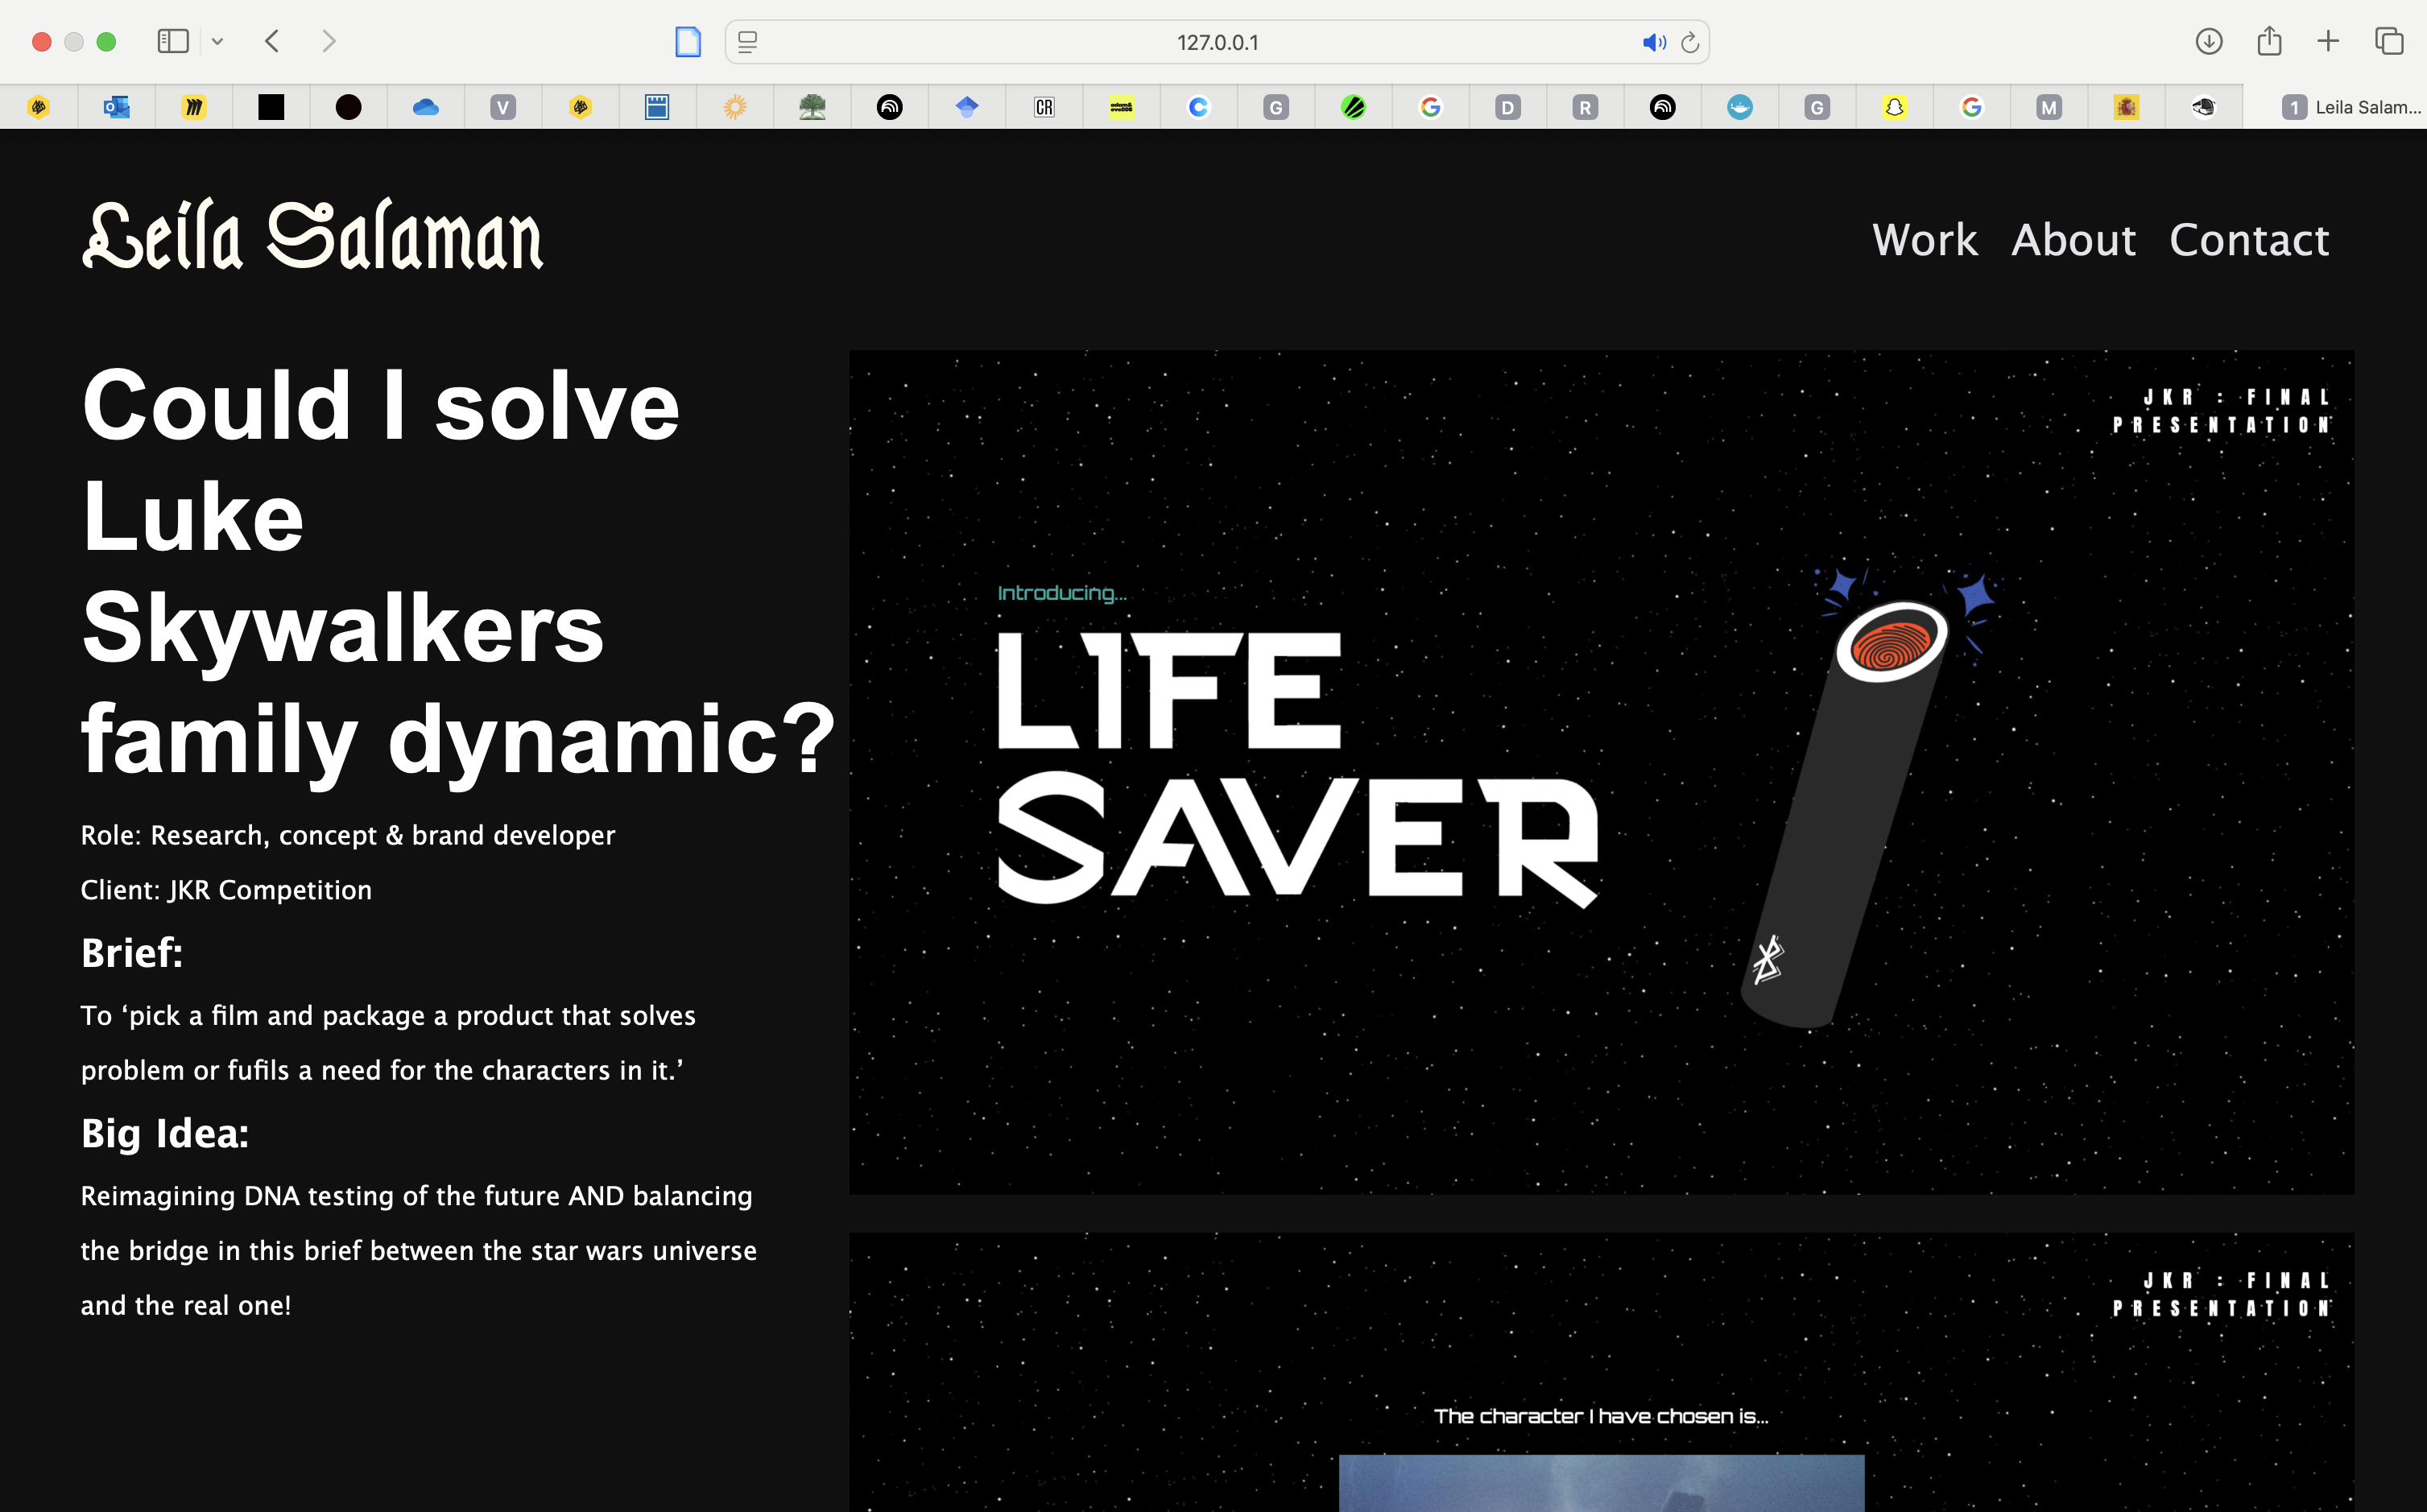Screen dimensions: 2427x1512
Task: Toggle the Safari sidebar button
Action: pos(173,41)
